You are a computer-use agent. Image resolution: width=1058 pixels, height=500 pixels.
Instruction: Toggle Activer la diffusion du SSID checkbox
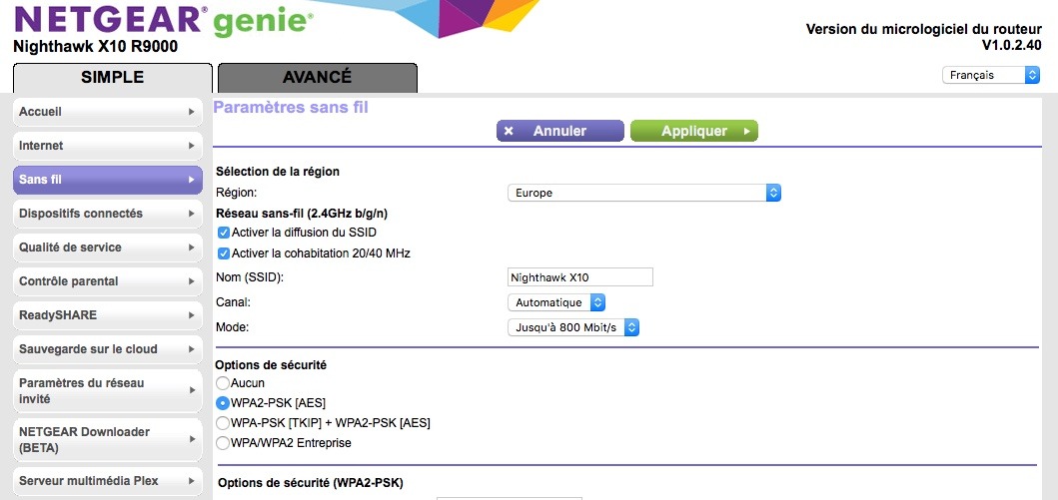[x=224, y=233]
